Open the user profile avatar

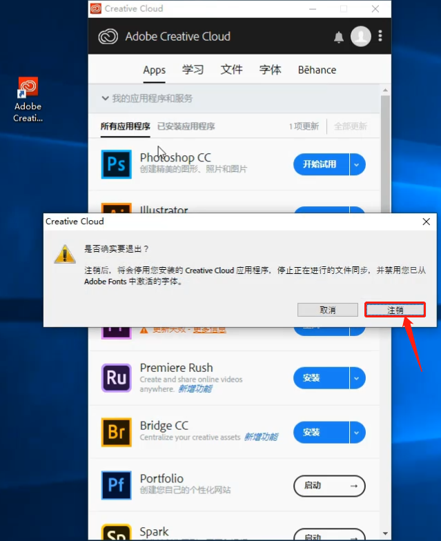click(360, 36)
